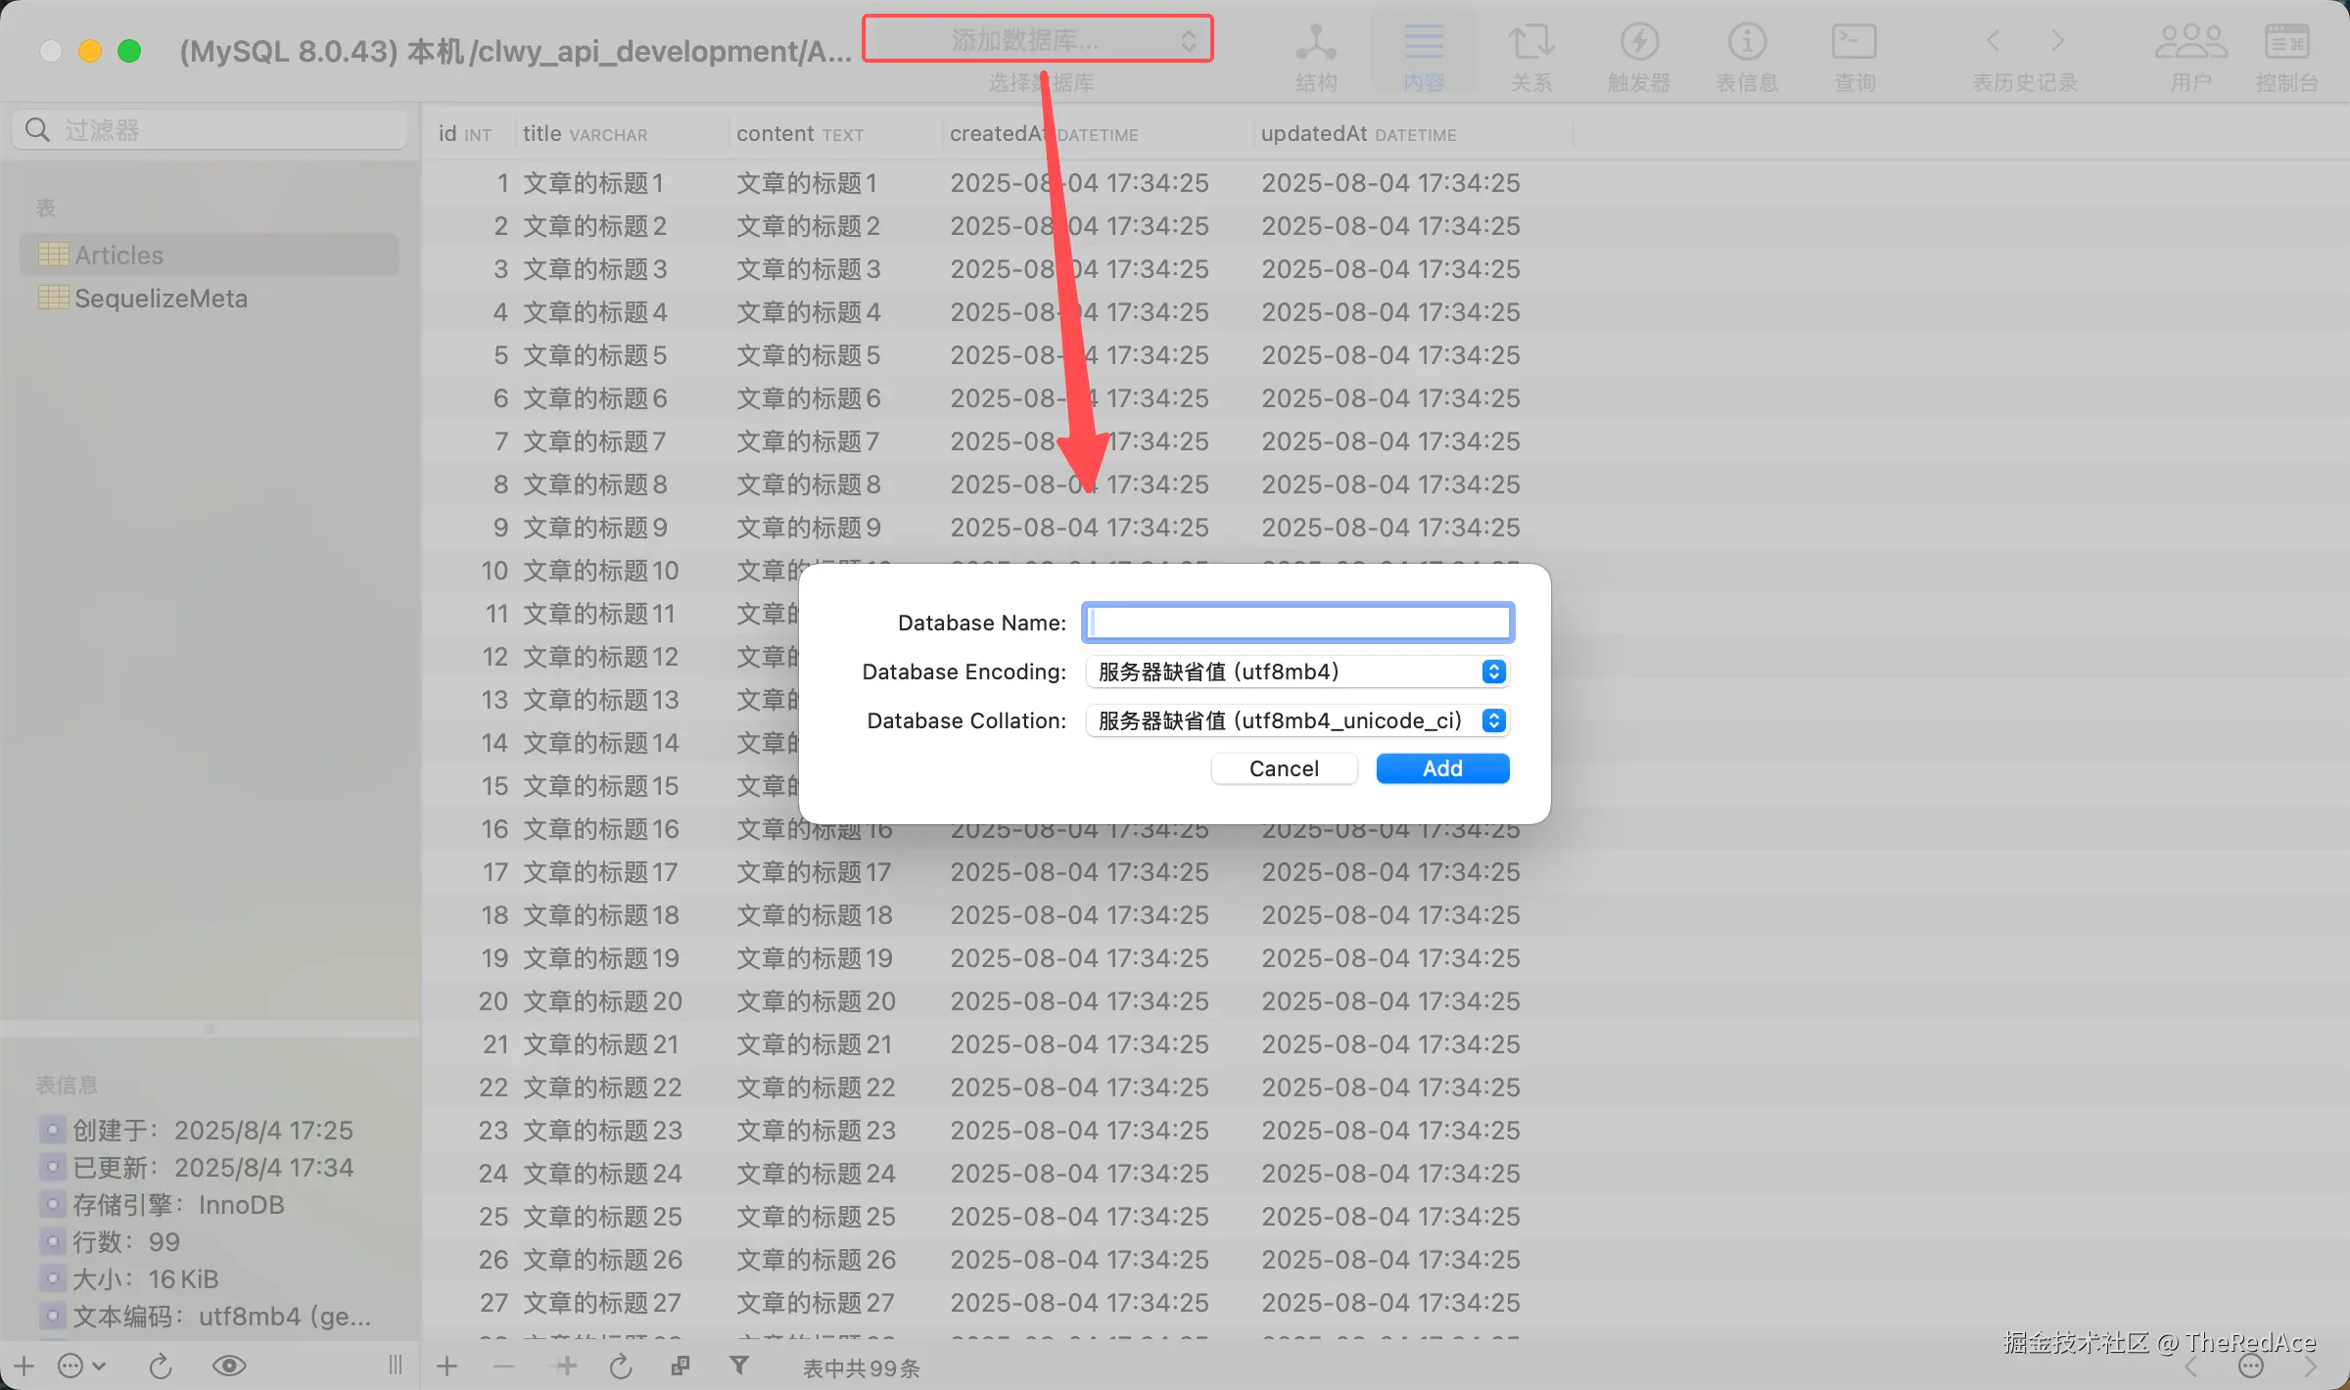Open 用户 (Users) management
The width and height of the screenshot is (2350, 1390).
(x=2190, y=55)
